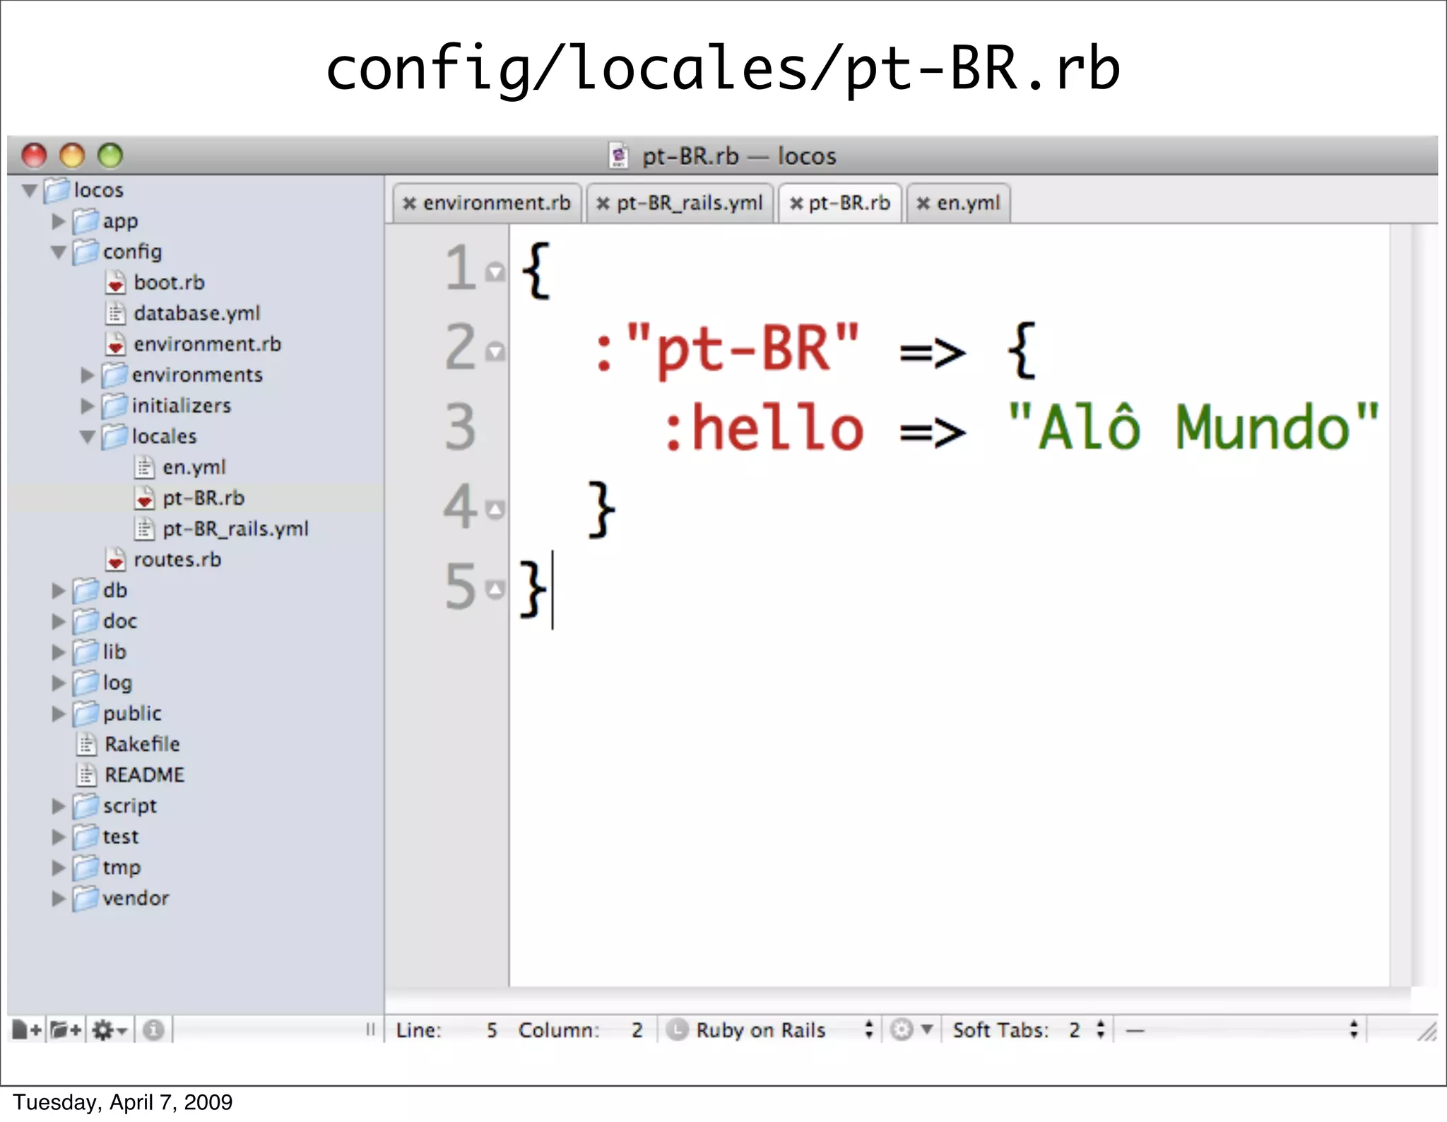Switch to the en.yml tab
The width and height of the screenshot is (1447, 1122).
[x=968, y=204]
